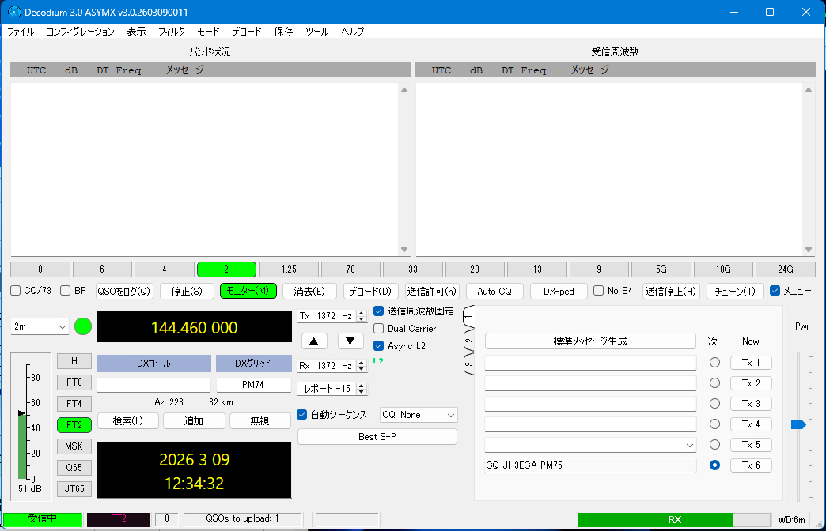826x531 pixels.
Task: Click the green status indicator circle
Action: click(x=83, y=327)
